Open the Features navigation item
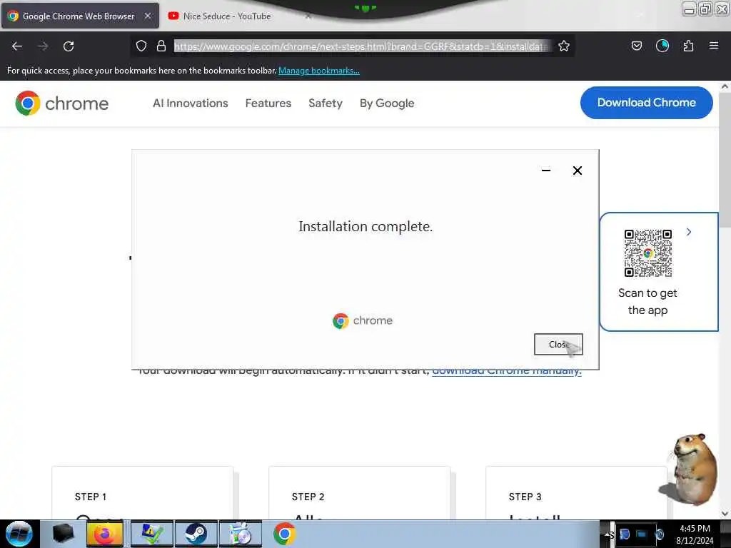The image size is (731, 548). (268, 103)
